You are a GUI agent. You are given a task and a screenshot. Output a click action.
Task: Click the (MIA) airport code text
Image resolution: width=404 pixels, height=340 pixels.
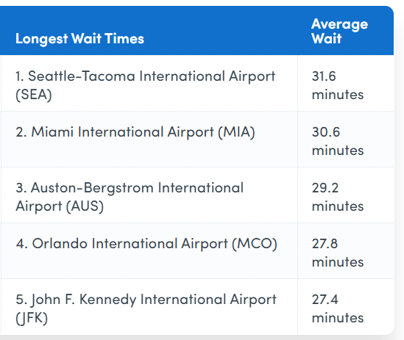[236, 132]
